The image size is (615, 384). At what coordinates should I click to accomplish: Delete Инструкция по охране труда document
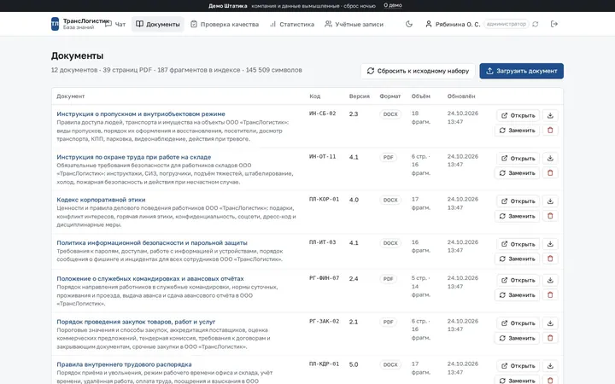pyautogui.click(x=550, y=172)
